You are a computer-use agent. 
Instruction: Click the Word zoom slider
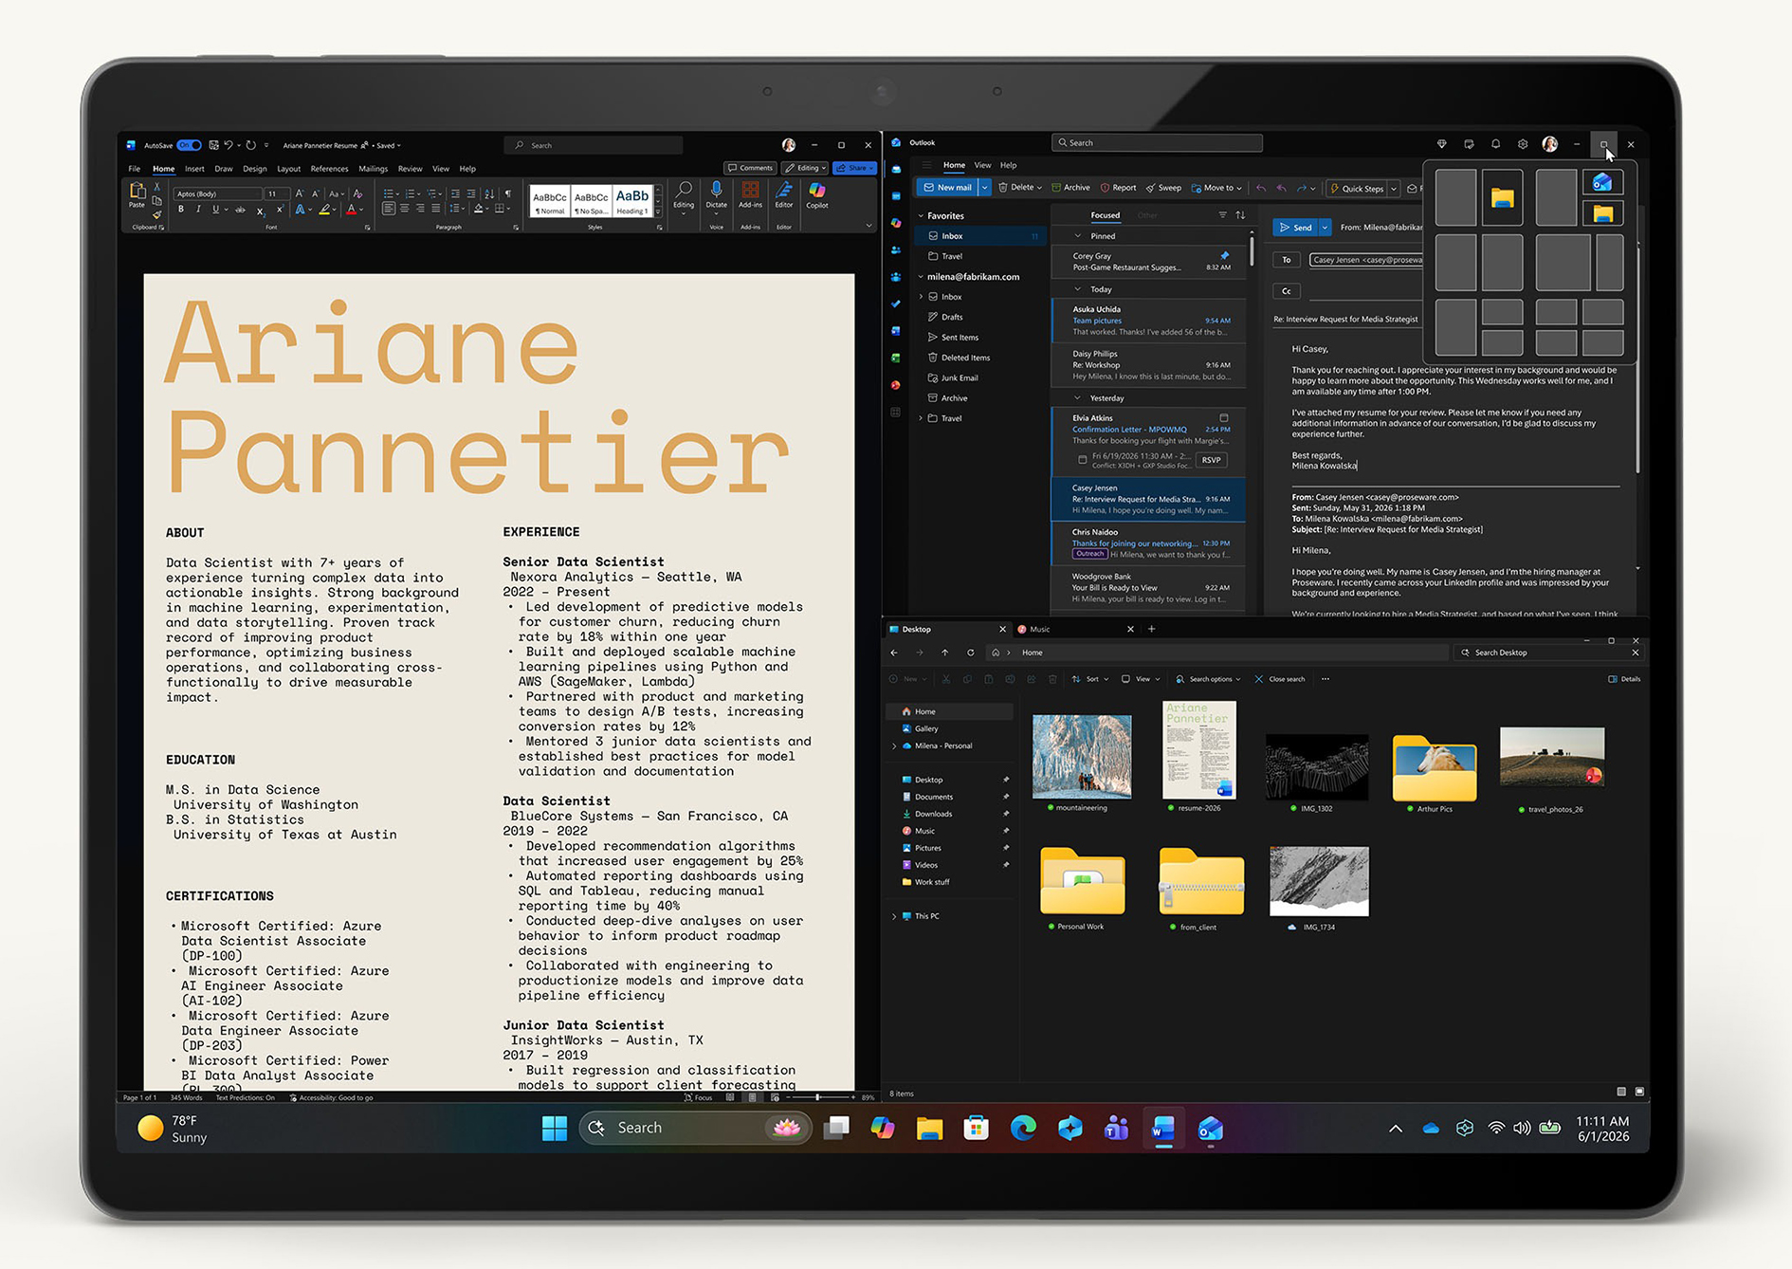[x=817, y=1097]
